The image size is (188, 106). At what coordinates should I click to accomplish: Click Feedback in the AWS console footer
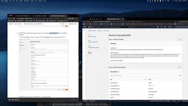(x=85, y=101)
